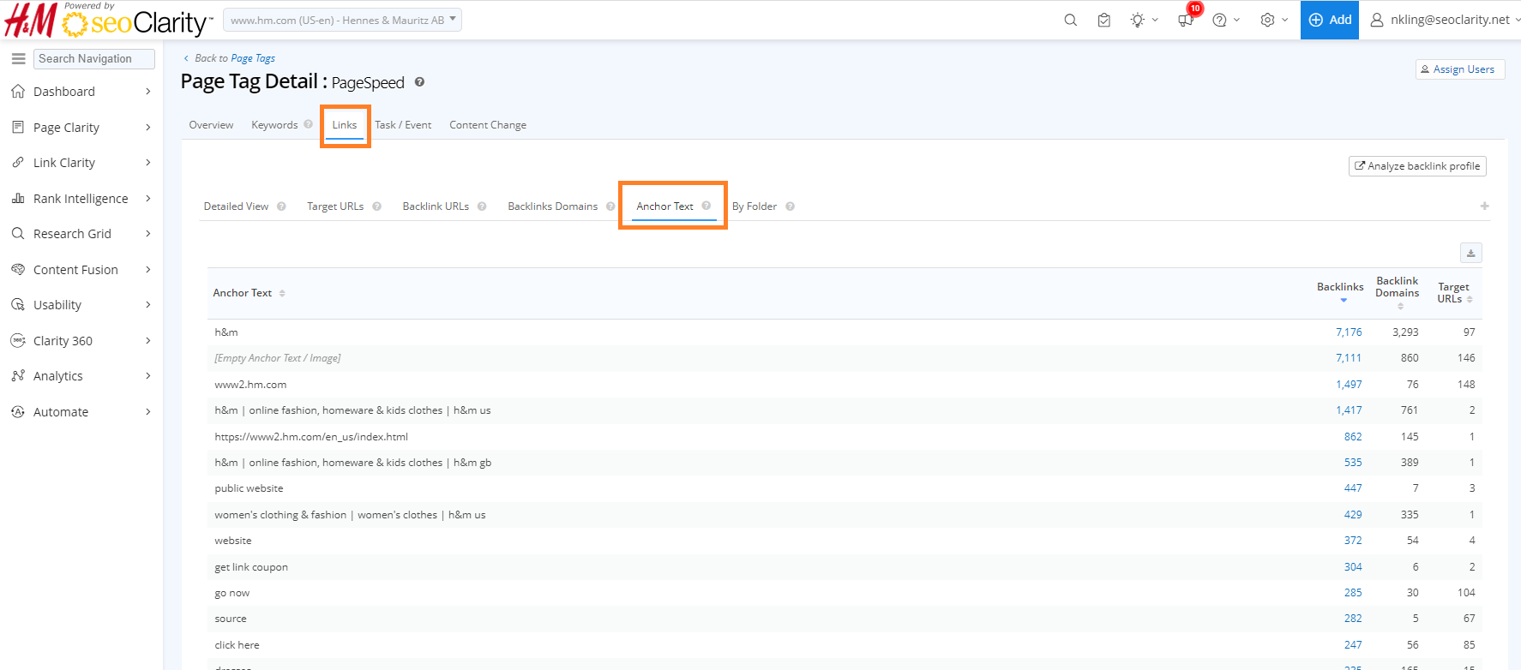The image size is (1521, 670).
Task: Expand the Rank Intelligence sidebar menu
Action: coord(81,199)
